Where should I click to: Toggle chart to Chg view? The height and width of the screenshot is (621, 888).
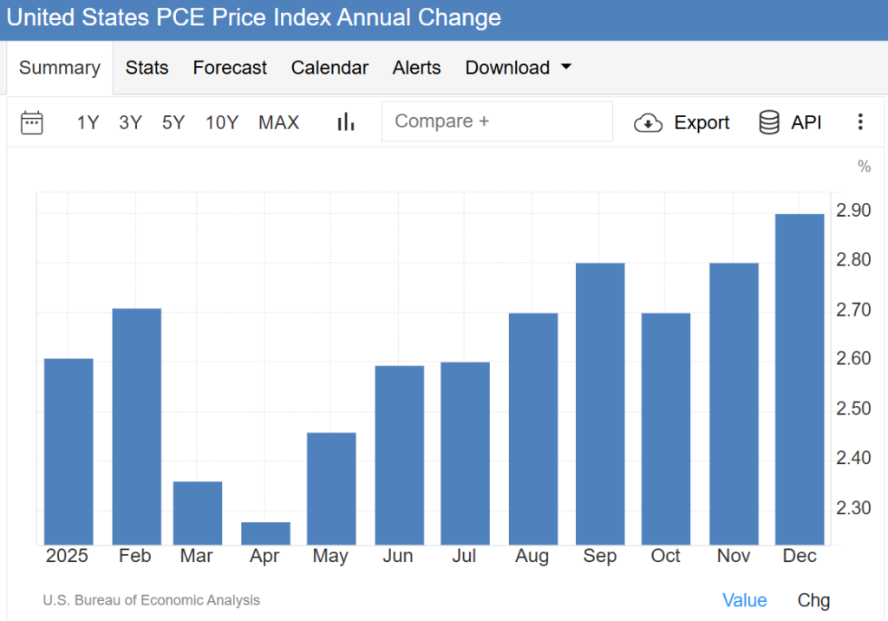[813, 600]
